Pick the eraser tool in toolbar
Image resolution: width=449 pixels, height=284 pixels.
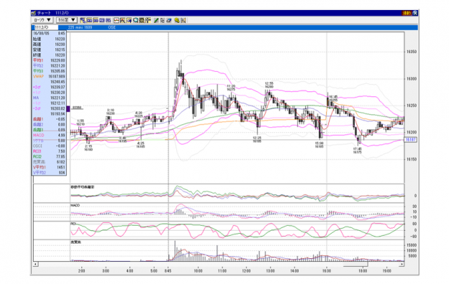(168, 20)
